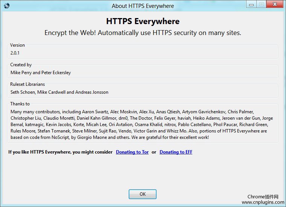Viewport: 286px width, 207px height.
Task: Open the Donating to Tor link
Action: tap(132, 152)
